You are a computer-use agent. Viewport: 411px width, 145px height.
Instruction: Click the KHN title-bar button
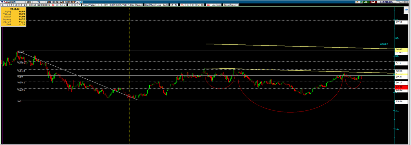tap(55, 2)
